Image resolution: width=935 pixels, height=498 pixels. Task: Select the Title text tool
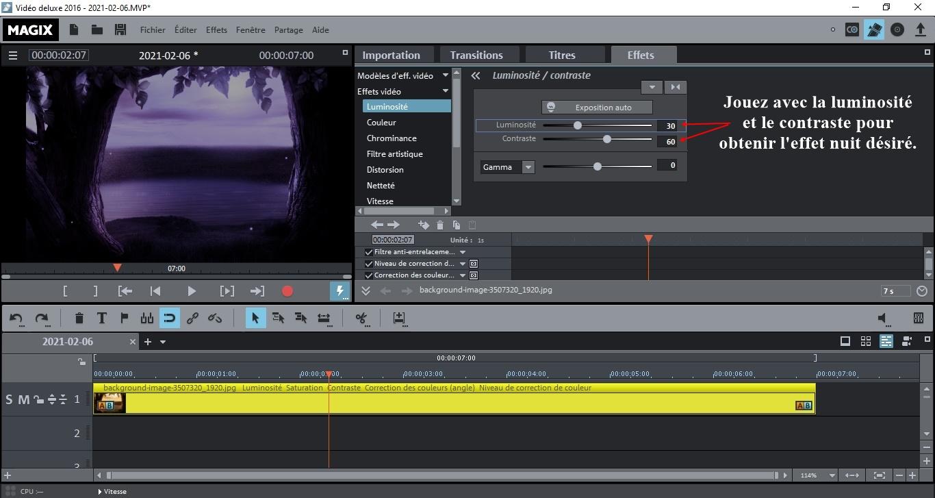tap(101, 318)
